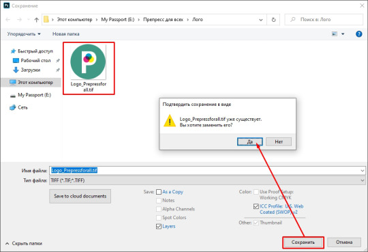Image resolution: width=368 pixels, height=252 pixels.
Task: Uncheck the 'Layers' checkbox
Action: pos(159,226)
